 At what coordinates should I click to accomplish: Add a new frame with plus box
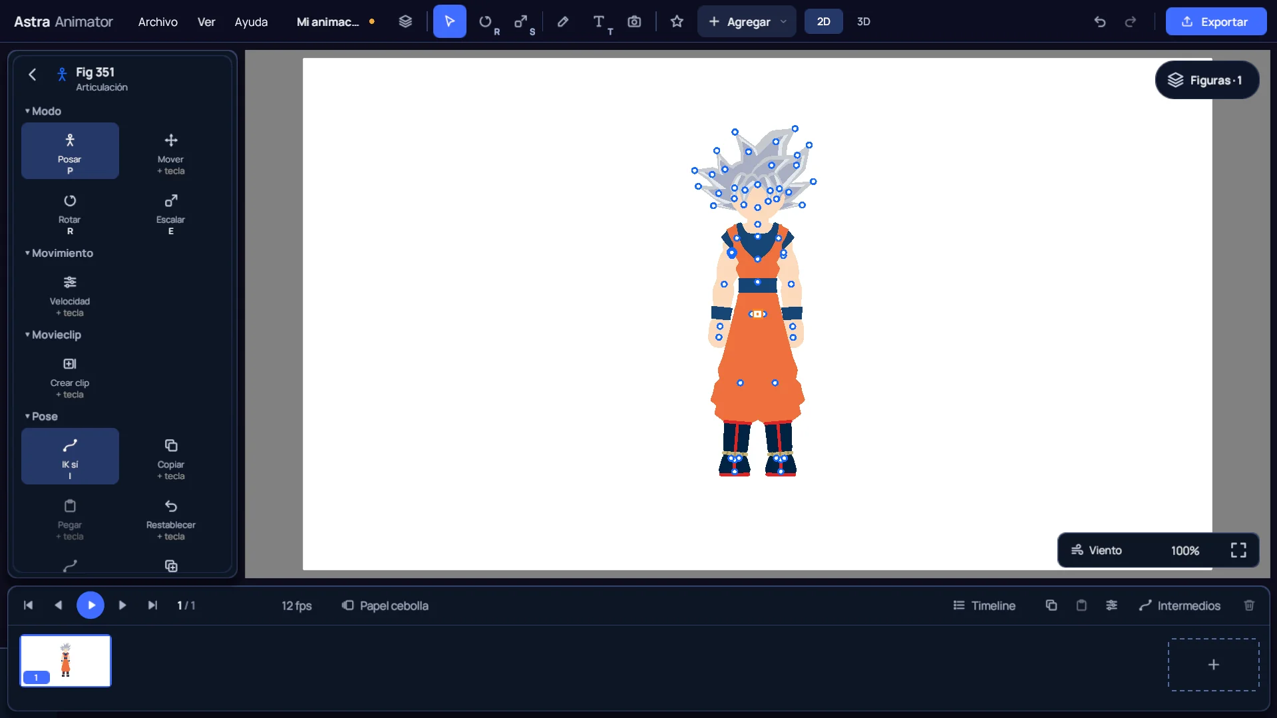click(x=1214, y=665)
